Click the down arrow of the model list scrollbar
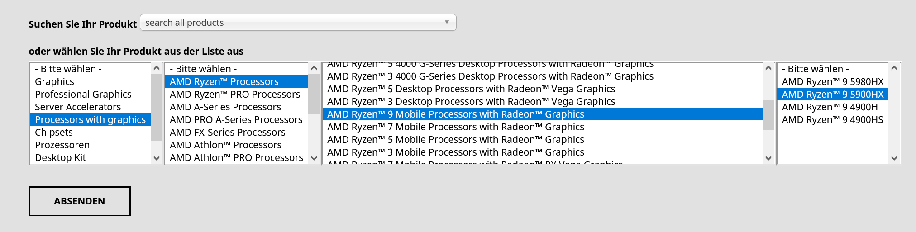Viewport: 916px width, 232px height. [x=894, y=158]
